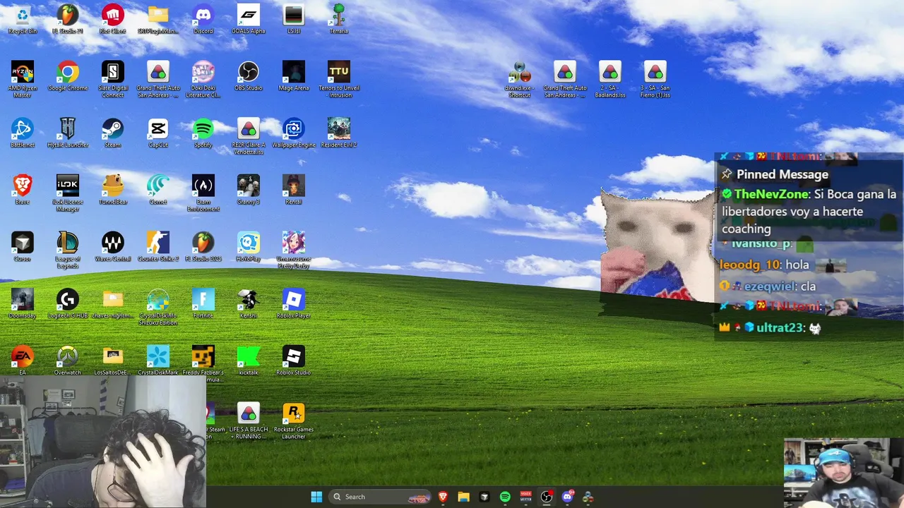Launch the Mage Arena game icon
Viewport: 904px width, 508px height.
(x=294, y=76)
